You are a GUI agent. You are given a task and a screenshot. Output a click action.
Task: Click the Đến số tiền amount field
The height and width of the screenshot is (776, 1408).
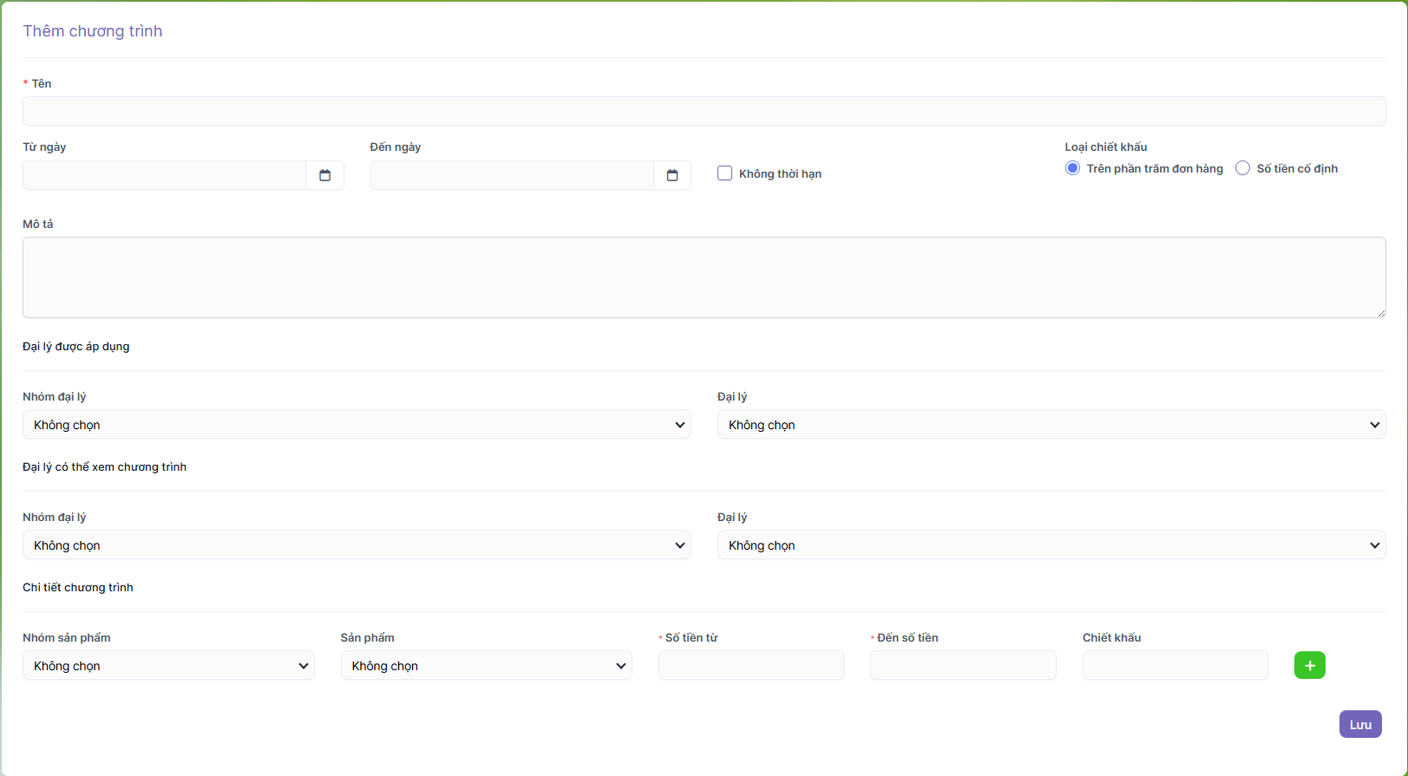[963, 665]
